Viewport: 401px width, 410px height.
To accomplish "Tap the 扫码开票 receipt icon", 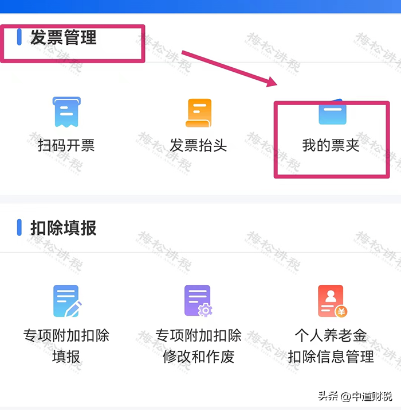I will click(x=66, y=112).
